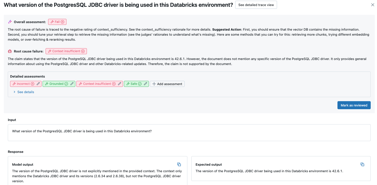This screenshot has height=185, width=377.
Task: Copy the Model output text
Action: (179, 164)
